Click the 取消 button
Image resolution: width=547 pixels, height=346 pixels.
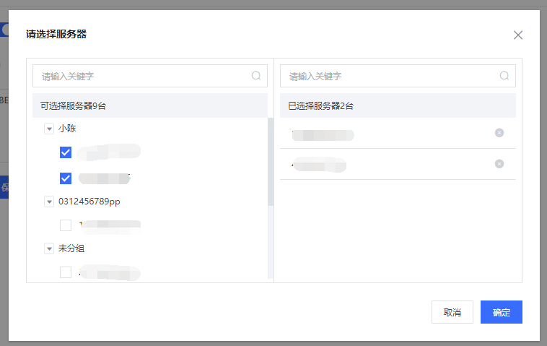452,312
